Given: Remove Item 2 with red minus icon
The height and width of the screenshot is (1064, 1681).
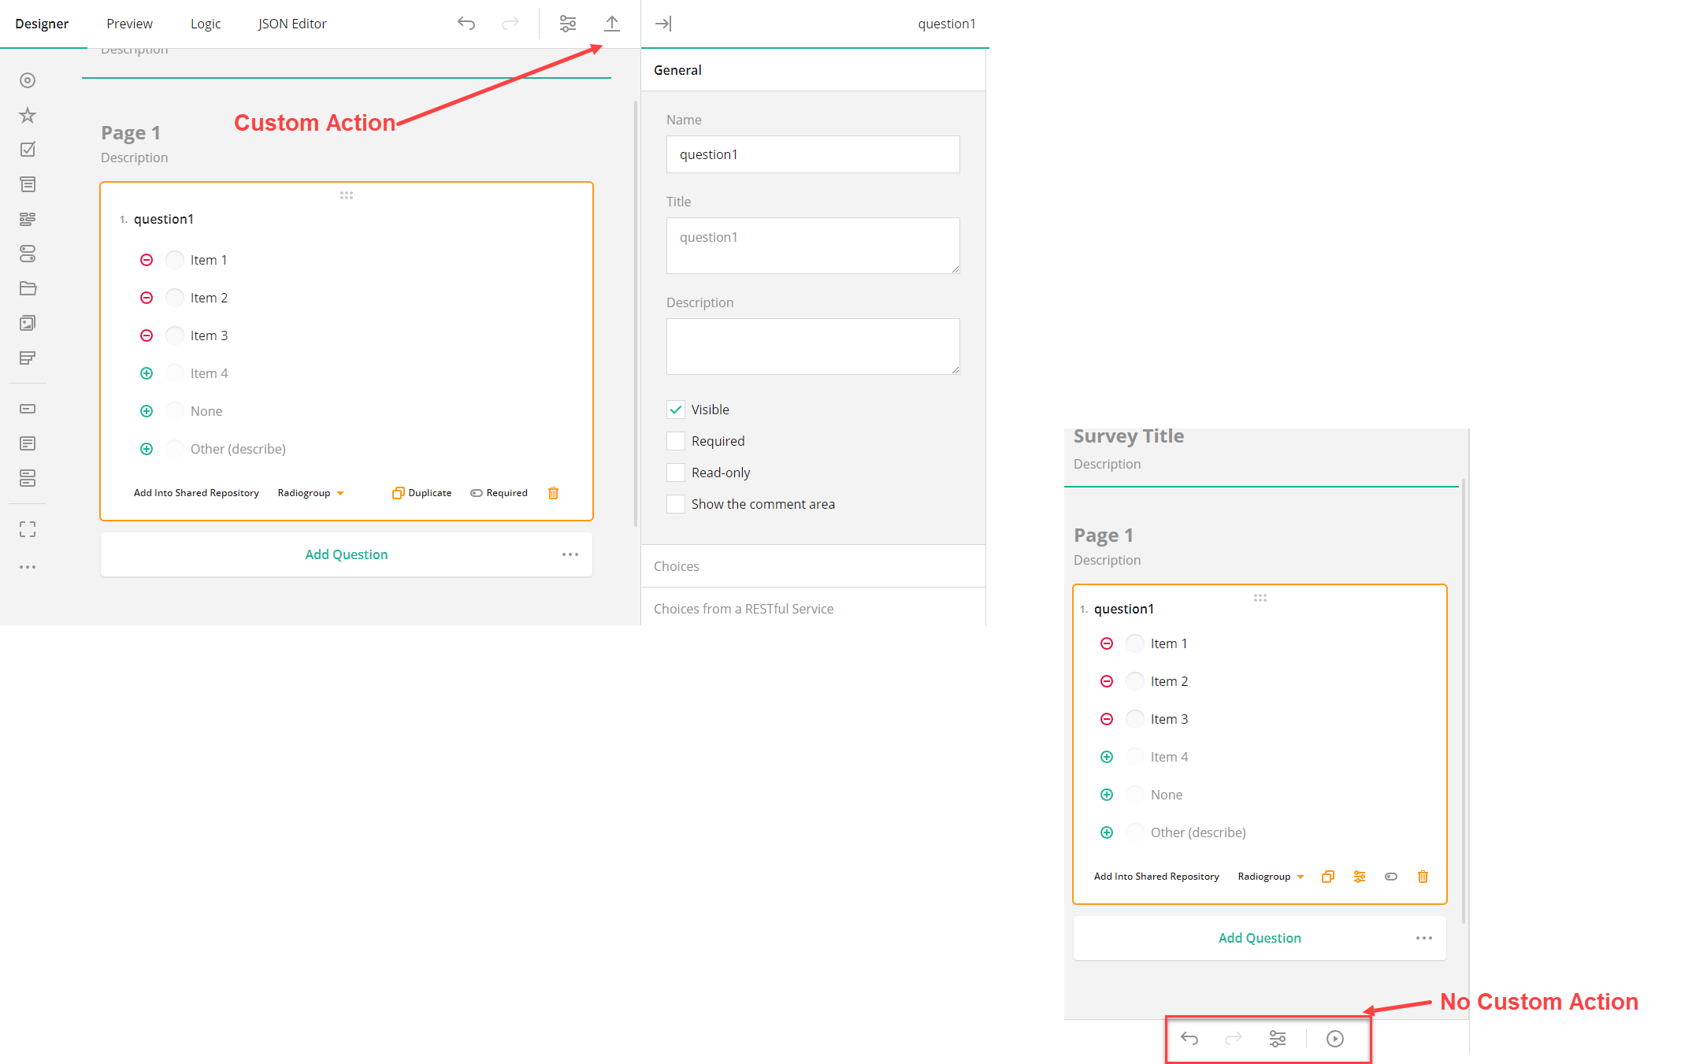Looking at the screenshot, I should coord(147,298).
